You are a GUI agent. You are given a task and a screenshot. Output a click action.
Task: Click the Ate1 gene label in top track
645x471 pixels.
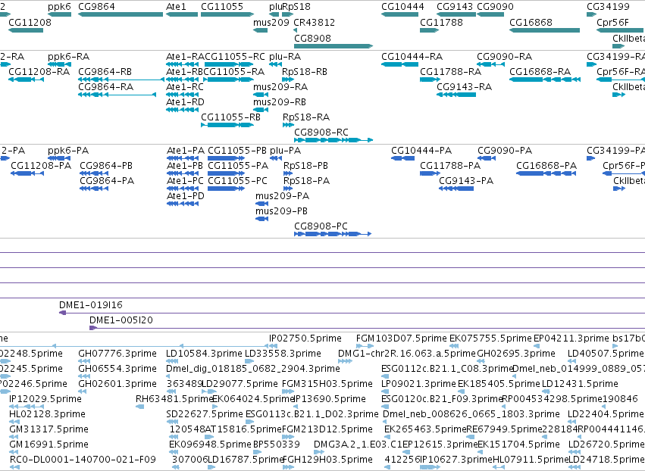[x=176, y=7]
